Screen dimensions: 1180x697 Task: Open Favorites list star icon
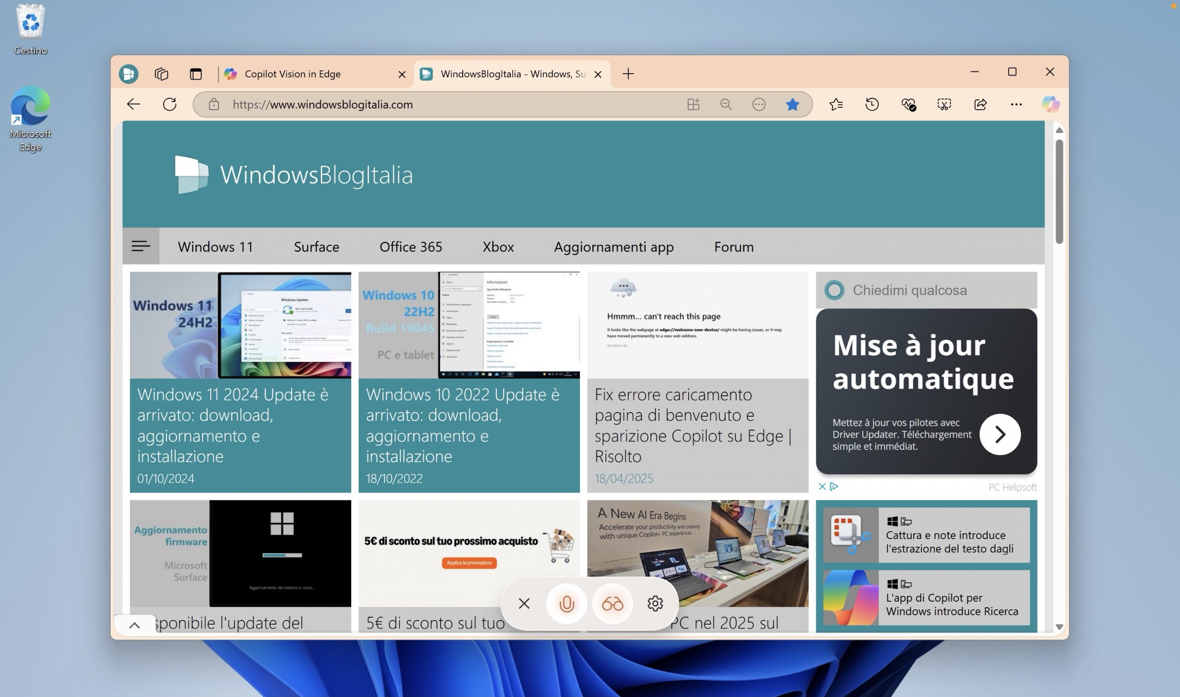coord(836,104)
